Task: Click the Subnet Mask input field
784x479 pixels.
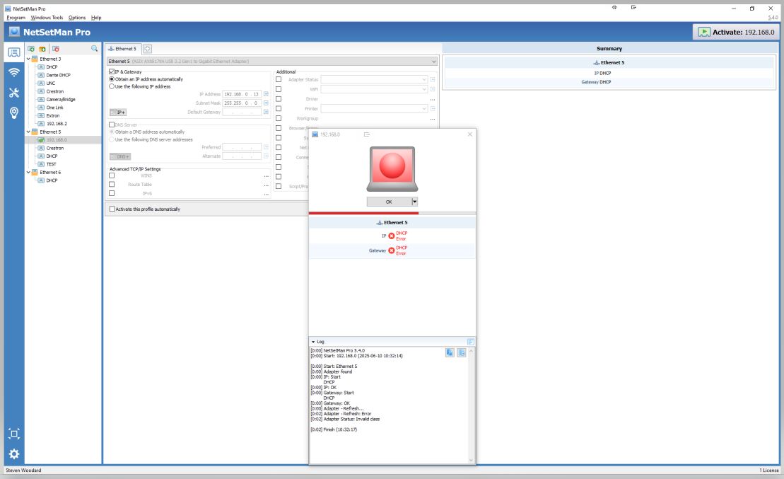Action: [x=242, y=103]
